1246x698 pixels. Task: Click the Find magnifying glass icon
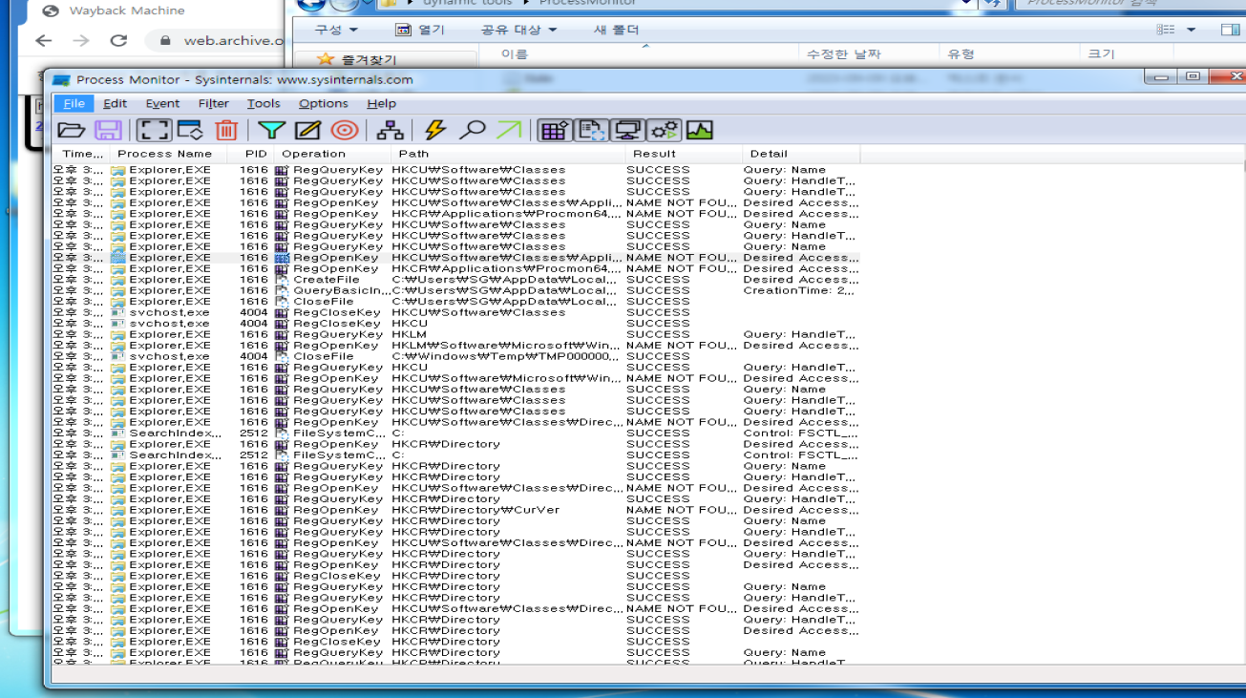472,130
